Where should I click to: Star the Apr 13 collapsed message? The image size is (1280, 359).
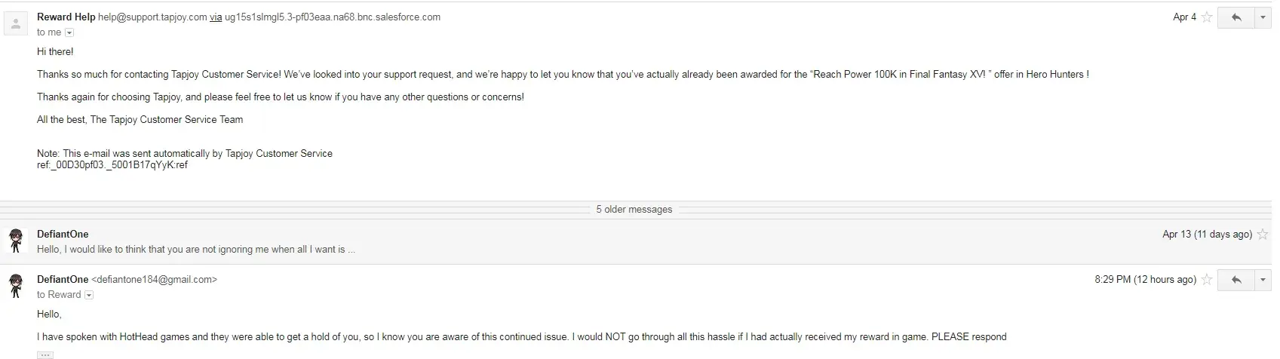click(1263, 235)
